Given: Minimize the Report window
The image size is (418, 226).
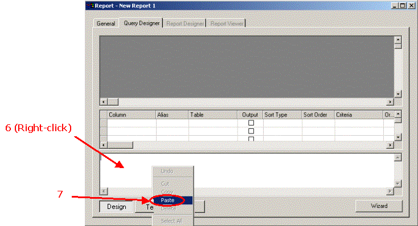Looking at the screenshot, I should point(395,6).
